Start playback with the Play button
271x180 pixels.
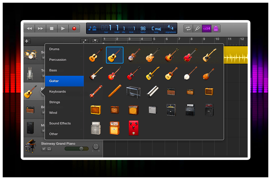click(63, 28)
